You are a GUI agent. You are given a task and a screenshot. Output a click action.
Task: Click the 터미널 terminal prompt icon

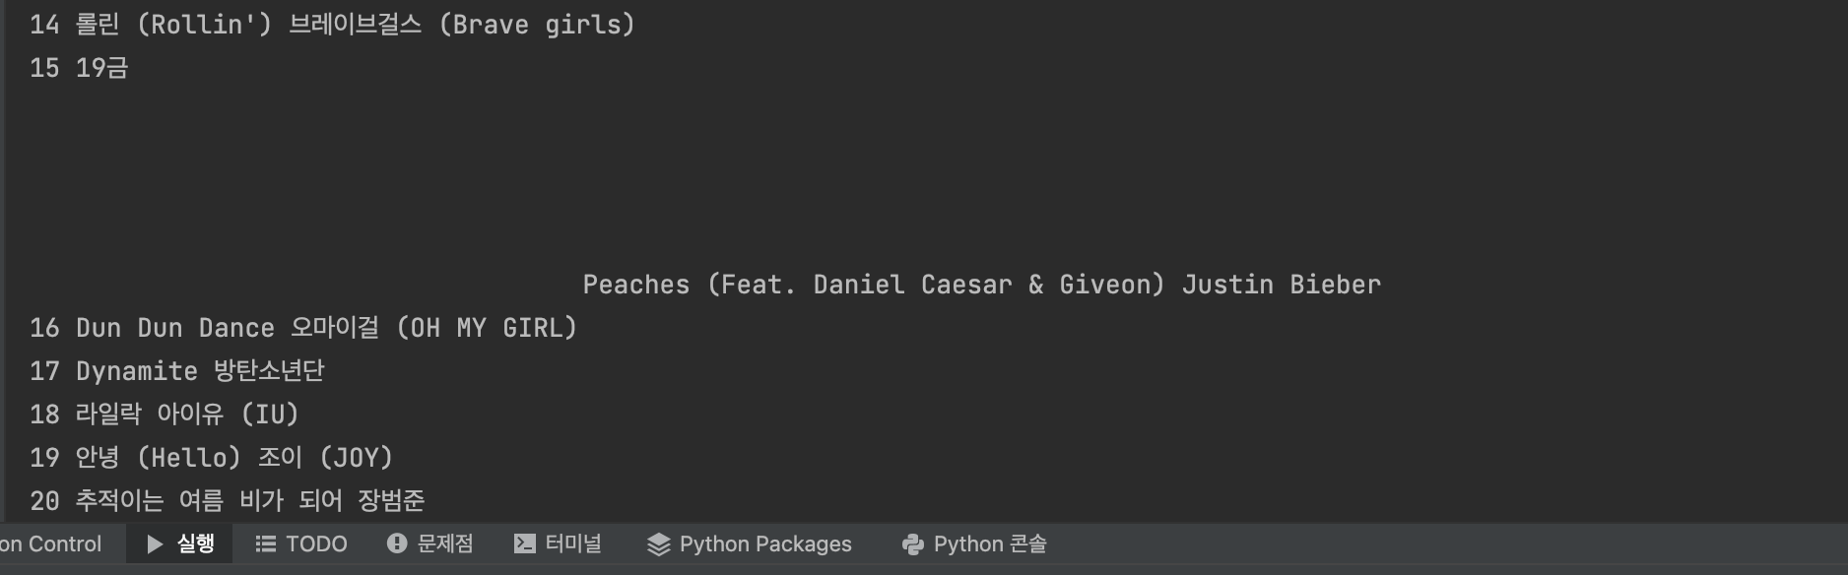(525, 543)
